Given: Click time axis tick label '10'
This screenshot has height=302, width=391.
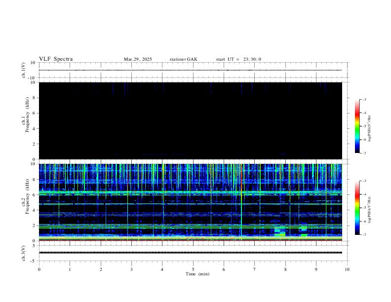Looking at the screenshot, I should (347, 269).
